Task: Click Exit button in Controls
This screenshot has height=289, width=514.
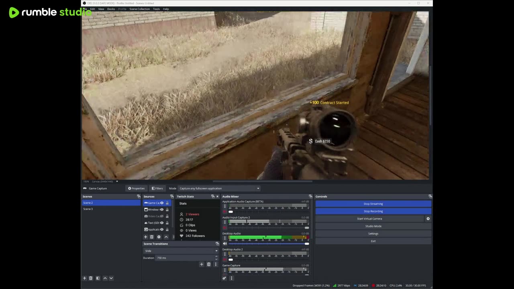Action: tap(373, 241)
